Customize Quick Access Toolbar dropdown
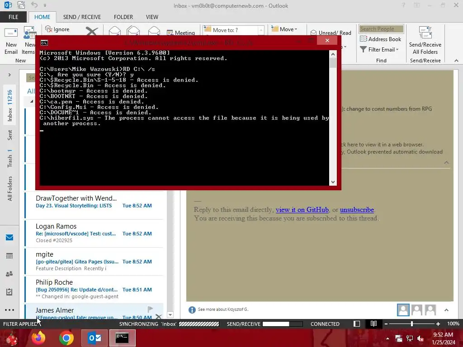463x347 pixels. (45, 5)
